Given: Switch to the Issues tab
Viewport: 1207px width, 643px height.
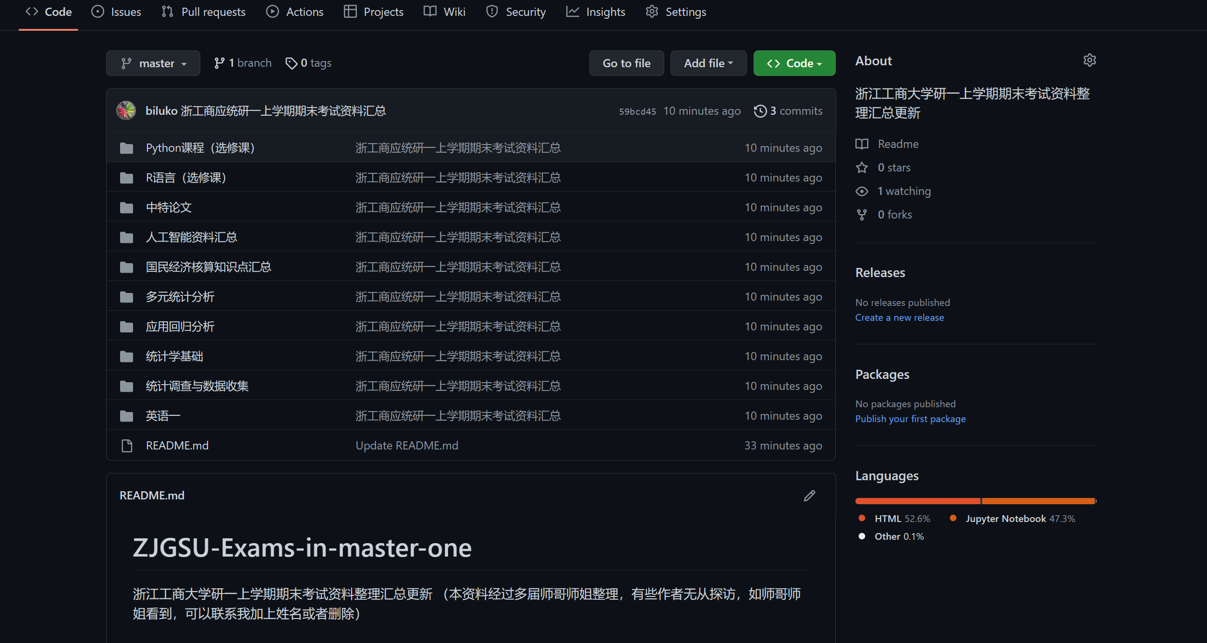Looking at the screenshot, I should [116, 12].
